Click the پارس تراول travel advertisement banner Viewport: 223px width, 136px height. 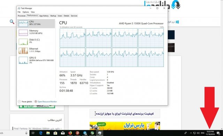(125, 126)
